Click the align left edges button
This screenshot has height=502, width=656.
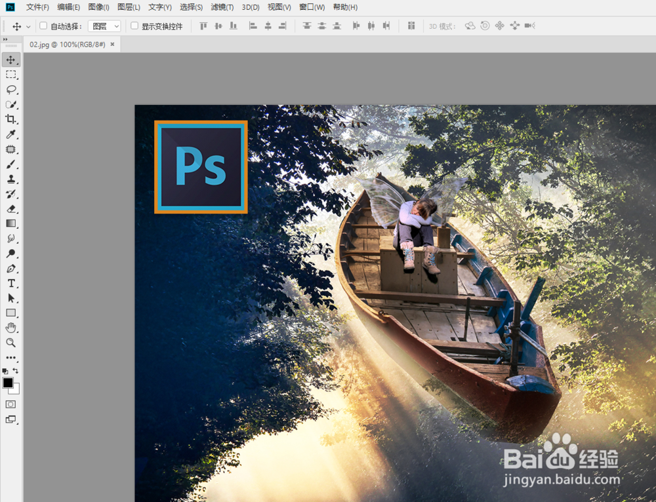pos(253,26)
